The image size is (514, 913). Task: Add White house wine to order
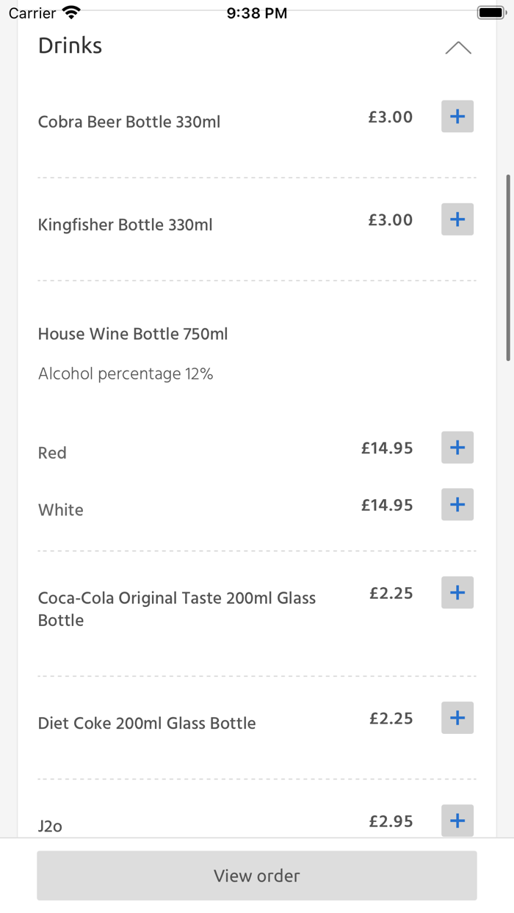(x=457, y=505)
